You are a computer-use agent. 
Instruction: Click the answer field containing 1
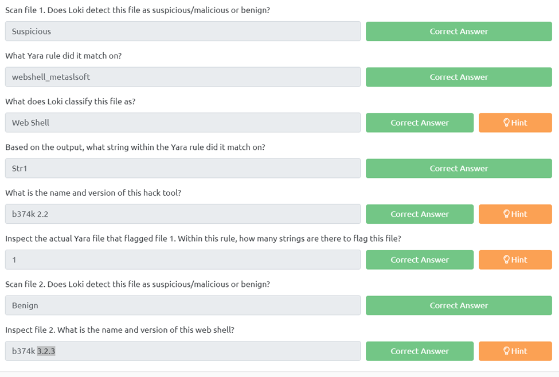click(183, 260)
